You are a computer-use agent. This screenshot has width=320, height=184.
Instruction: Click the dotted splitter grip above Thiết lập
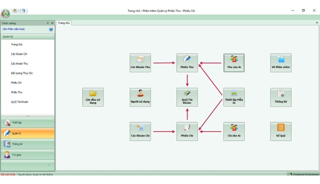pos(28,116)
